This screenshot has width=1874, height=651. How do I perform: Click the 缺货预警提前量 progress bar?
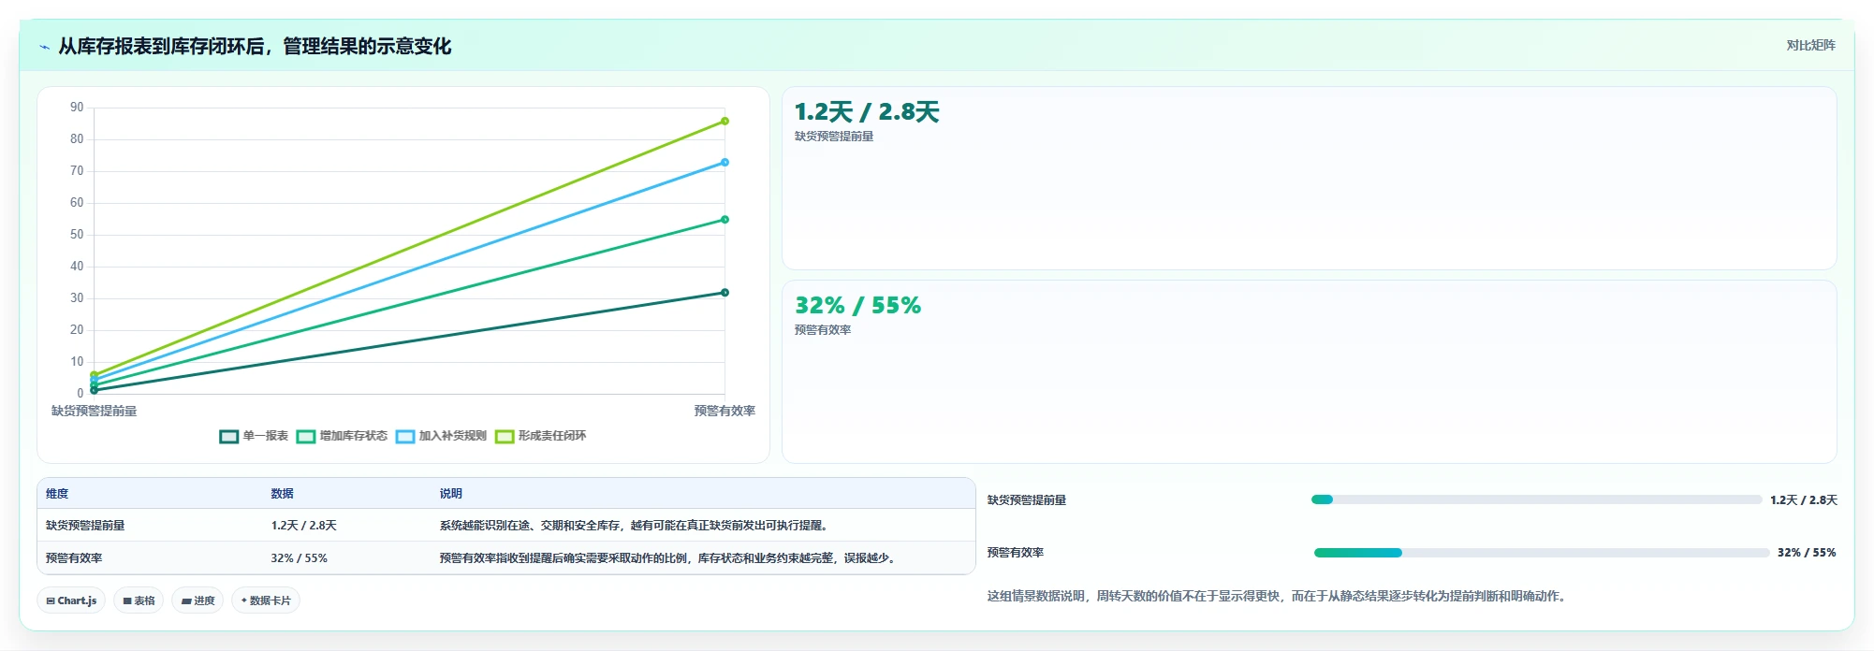[x=1536, y=499]
